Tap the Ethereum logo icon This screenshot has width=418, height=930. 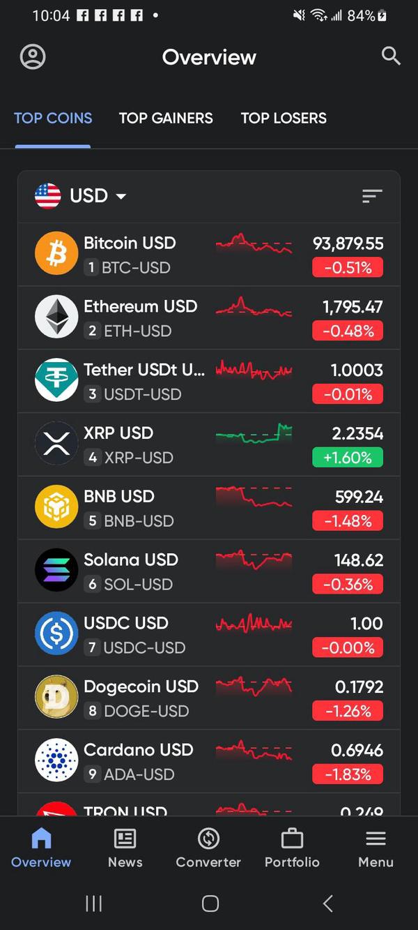(x=56, y=317)
